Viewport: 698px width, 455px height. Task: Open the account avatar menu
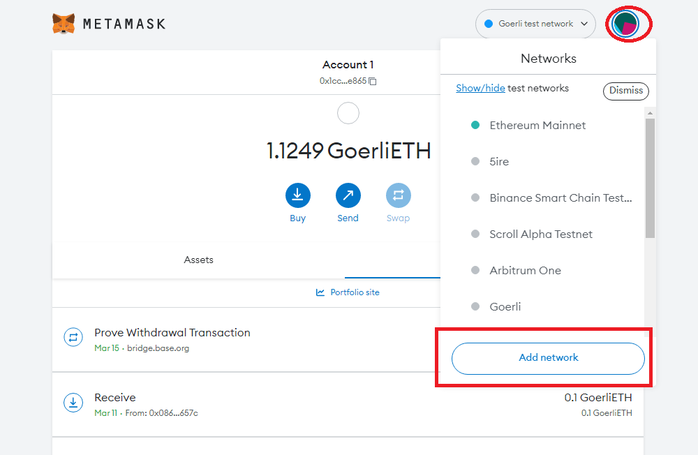[625, 24]
